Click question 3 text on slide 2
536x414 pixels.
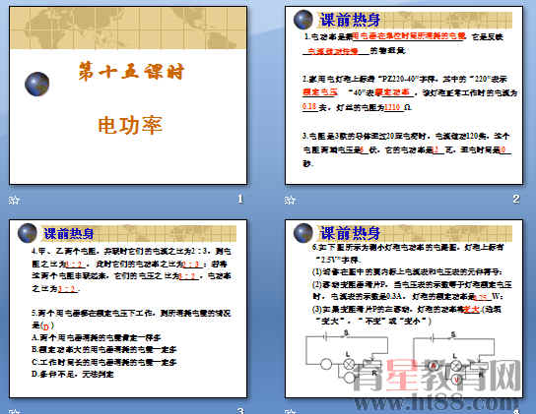tap(407, 149)
